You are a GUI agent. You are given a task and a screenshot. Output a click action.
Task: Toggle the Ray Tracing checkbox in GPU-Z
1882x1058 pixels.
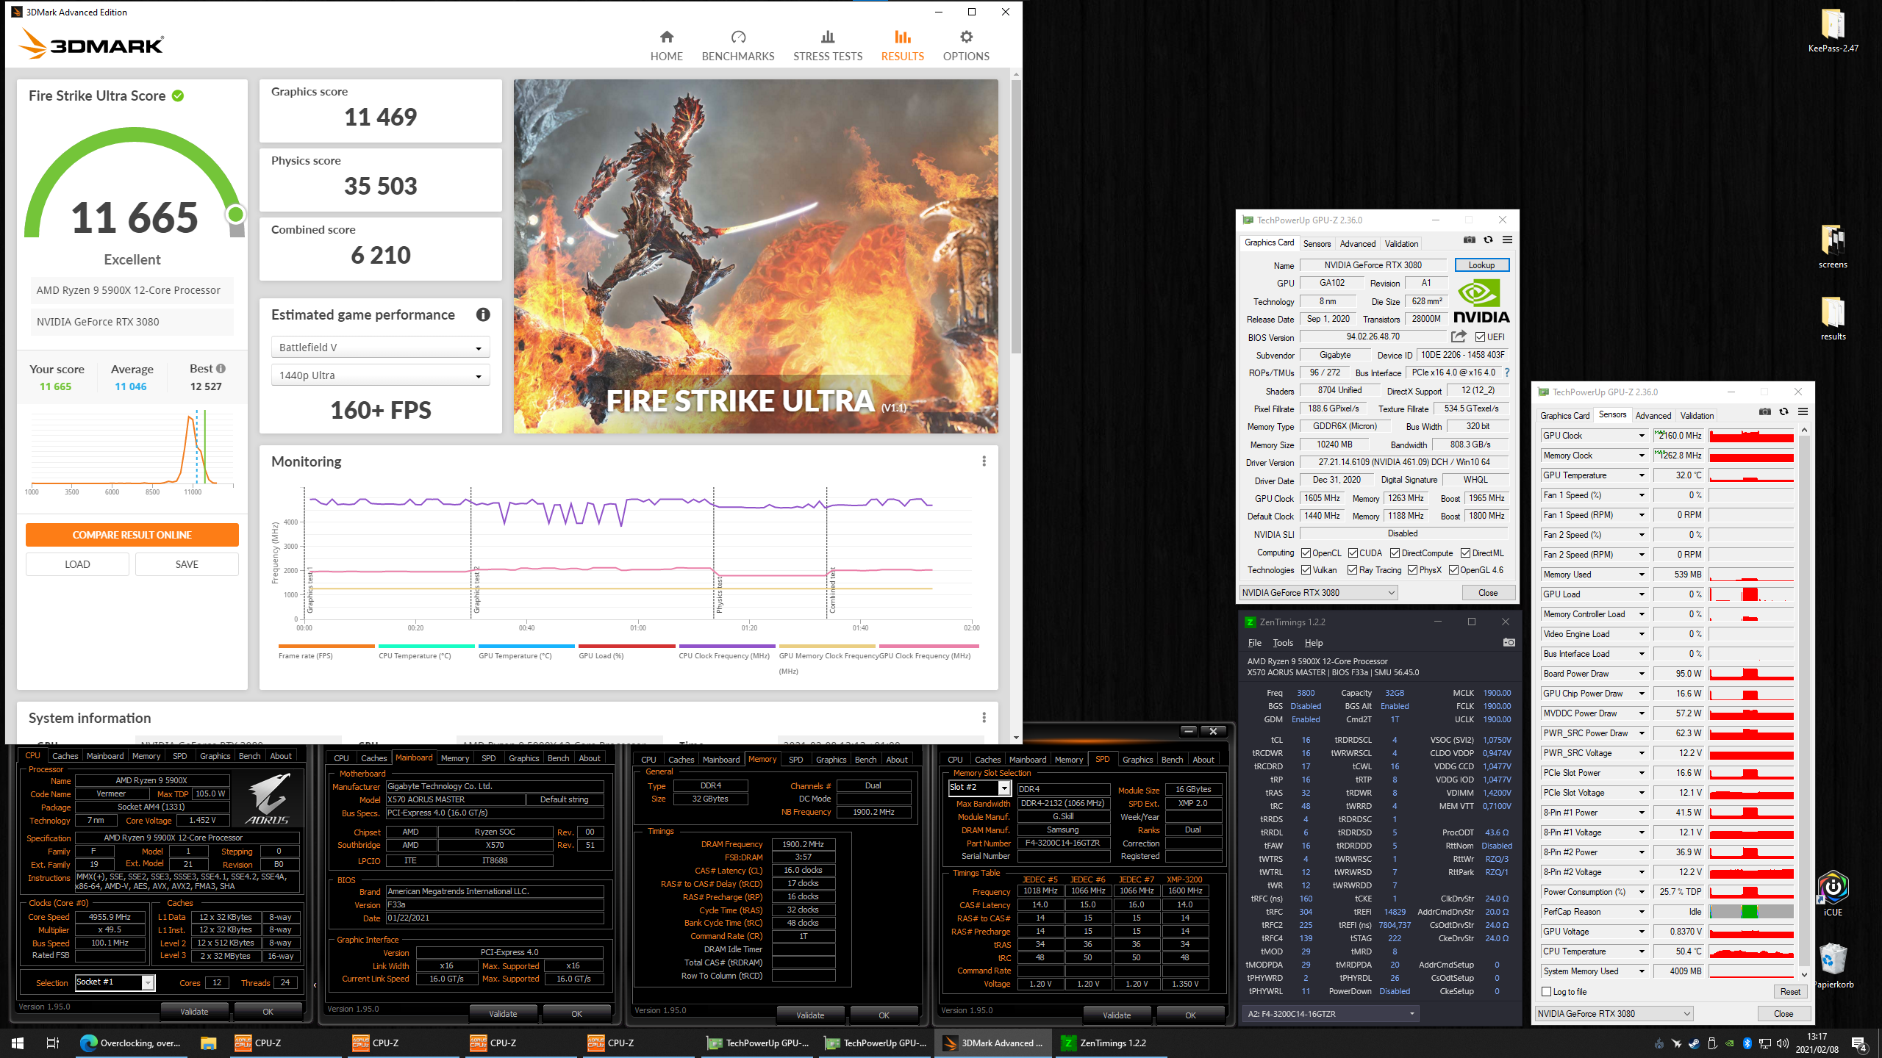pyautogui.click(x=1352, y=570)
